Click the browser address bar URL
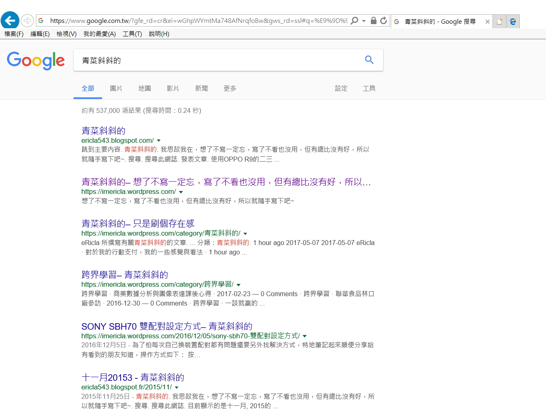The width and height of the screenshot is (546, 416). click(x=198, y=20)
